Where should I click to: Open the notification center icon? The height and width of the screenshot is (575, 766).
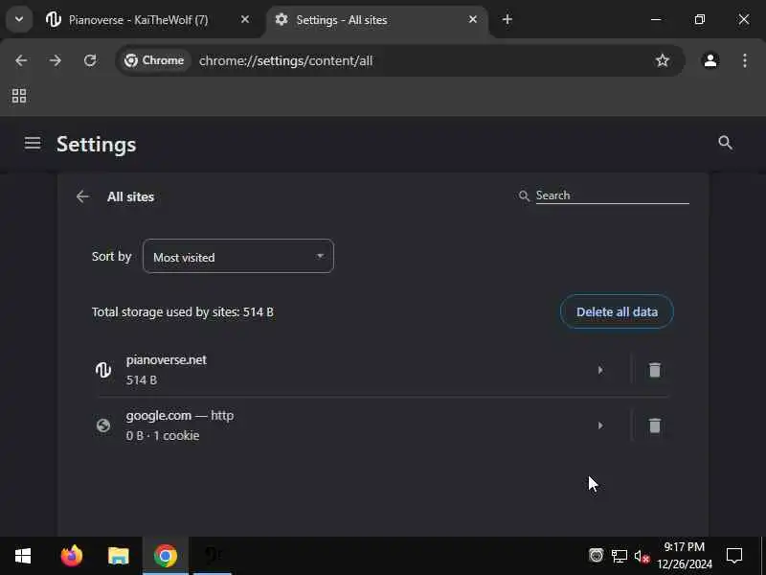pos(734,556)
